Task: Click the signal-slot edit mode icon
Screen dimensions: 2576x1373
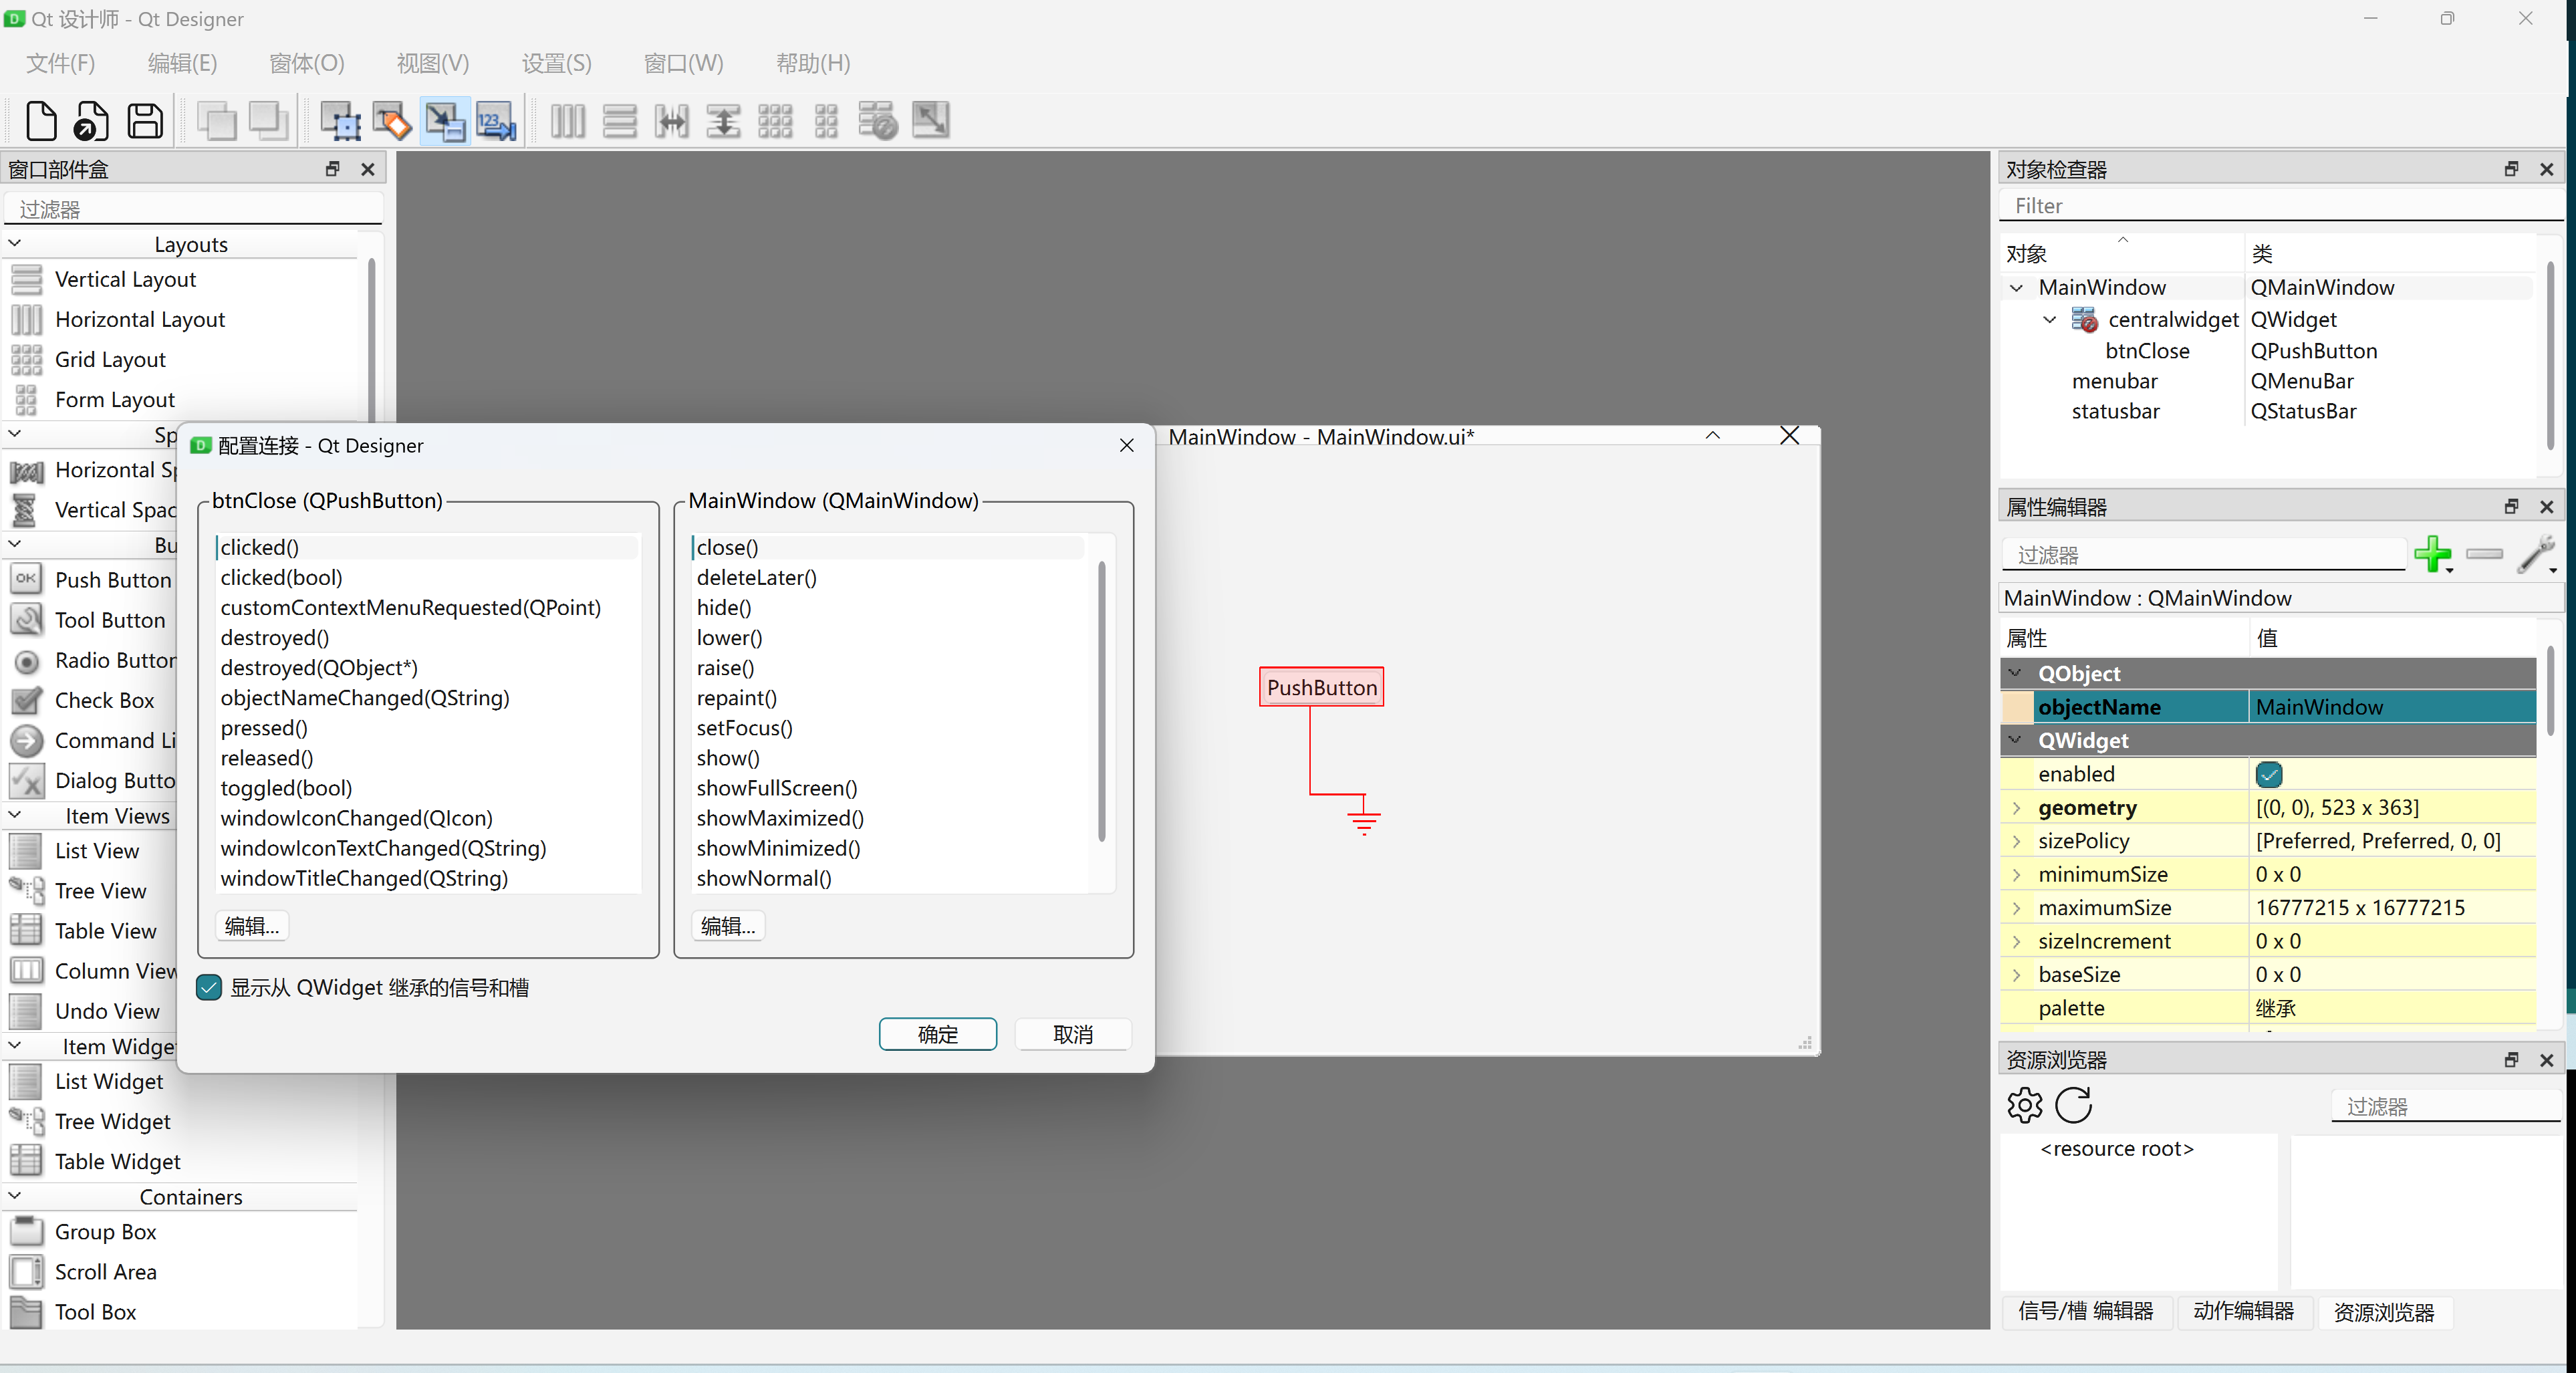Action: tap(444, 119)
